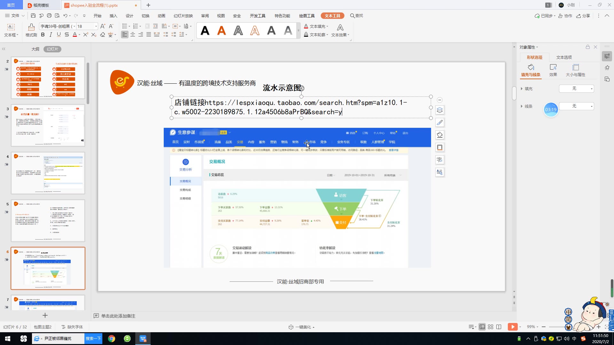614x345 pixels.
Task: Click 缺失字体 in status bar
Action: (x=72, y=327)
